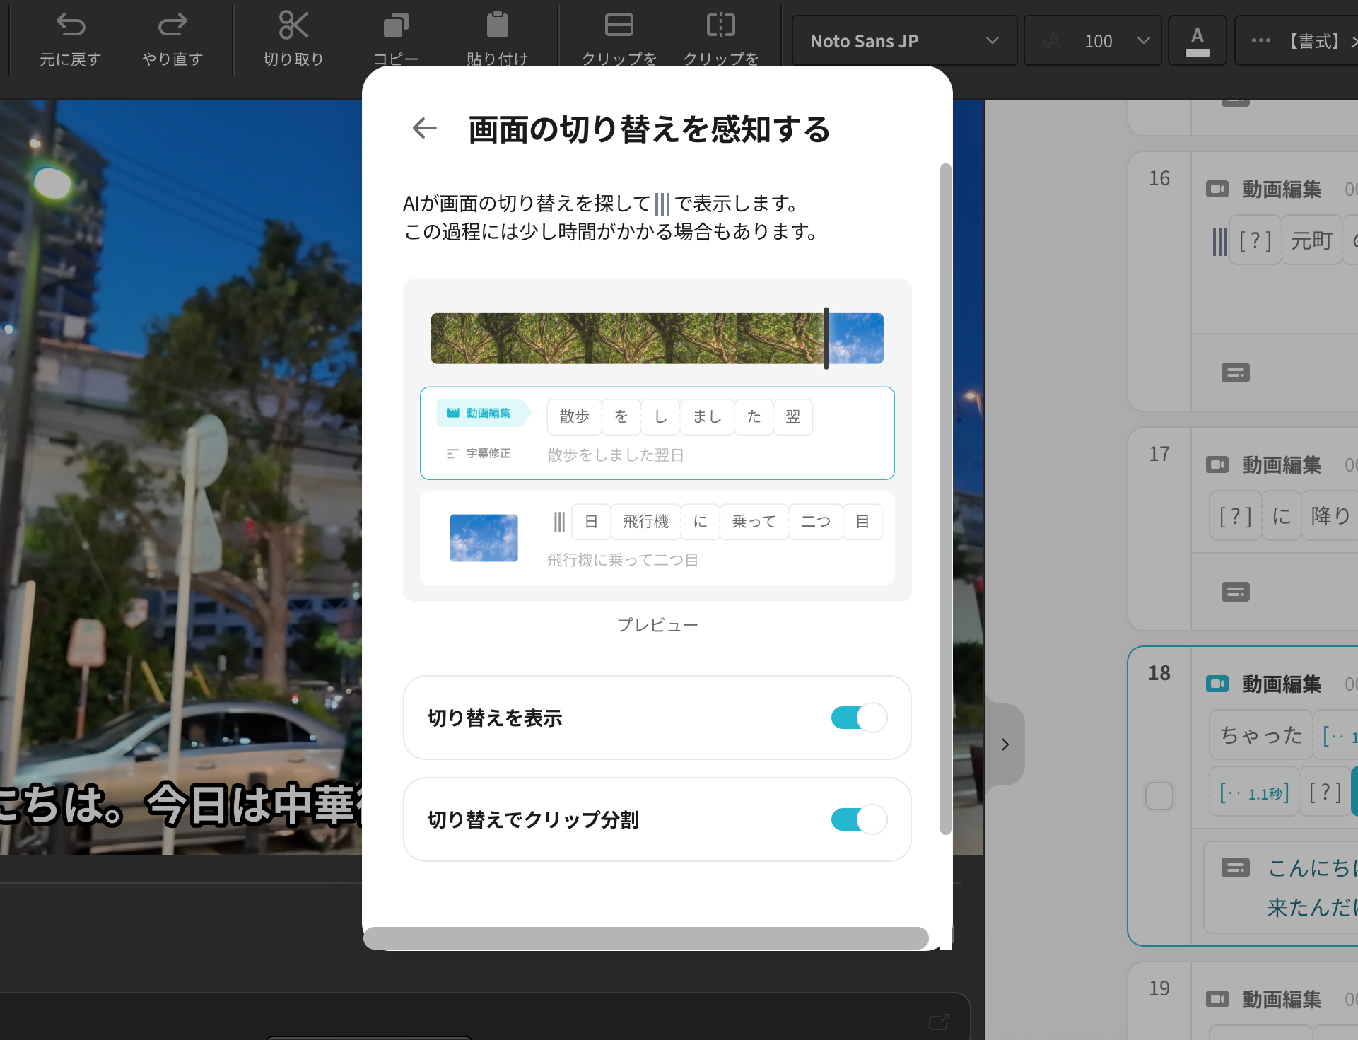Click subtitle icon in clip 16

pos(1235,373)
